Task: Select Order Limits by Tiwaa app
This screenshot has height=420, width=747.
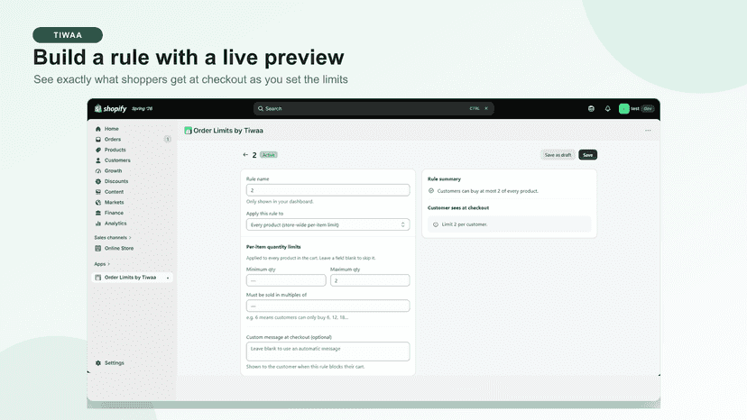Action: point(132,278)
